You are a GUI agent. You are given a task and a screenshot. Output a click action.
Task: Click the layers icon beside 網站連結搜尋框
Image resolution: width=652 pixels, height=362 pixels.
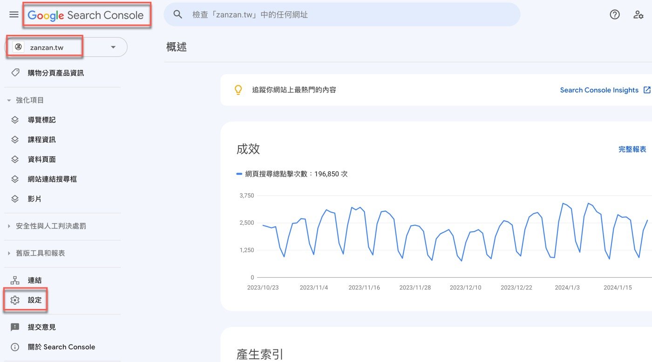[x=15, y=179]
